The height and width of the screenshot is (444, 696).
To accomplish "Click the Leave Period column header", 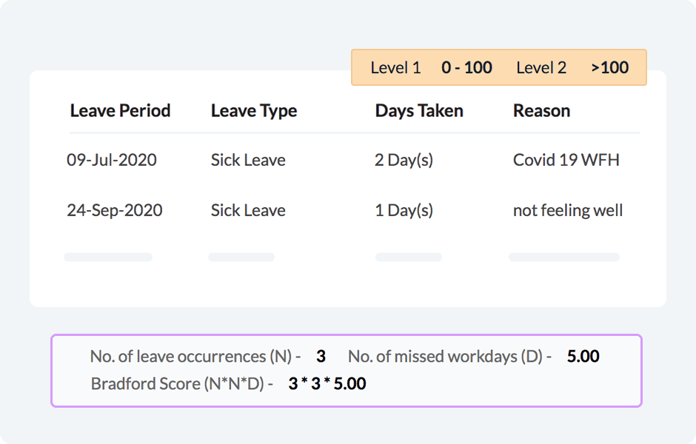I will click(x=120, y=111).
